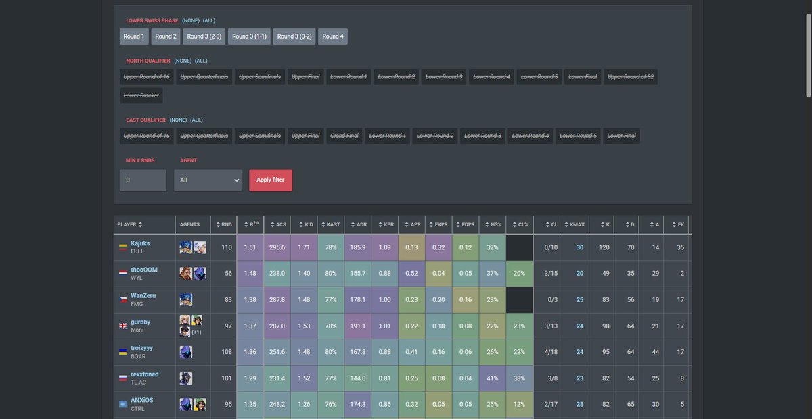Toggle the Round 3 (1-1) filter
The height and width of the screenshot is (419, 812).
coord(249,36)
